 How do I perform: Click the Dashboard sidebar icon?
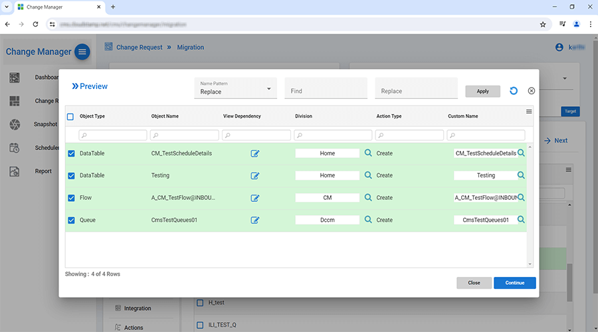[x=15, y=78]
